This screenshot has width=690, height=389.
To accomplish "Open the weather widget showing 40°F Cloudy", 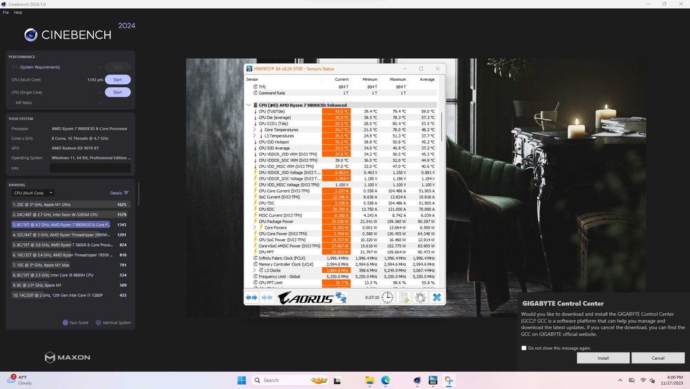I will 19,380.
